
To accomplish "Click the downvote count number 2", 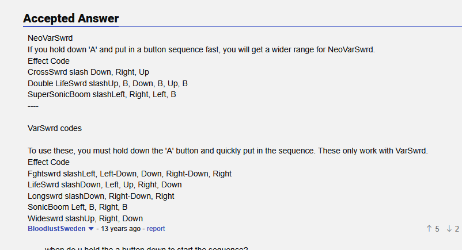I will (x=457, y=229).
